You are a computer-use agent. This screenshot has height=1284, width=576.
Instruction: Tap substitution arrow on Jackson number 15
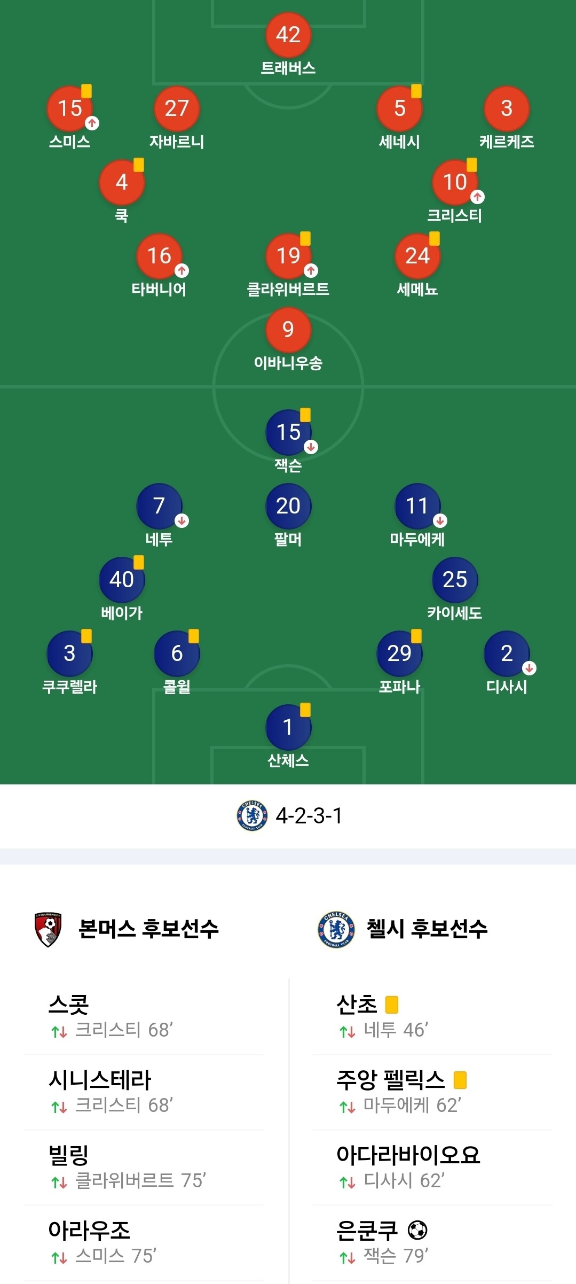coord(311,447)
